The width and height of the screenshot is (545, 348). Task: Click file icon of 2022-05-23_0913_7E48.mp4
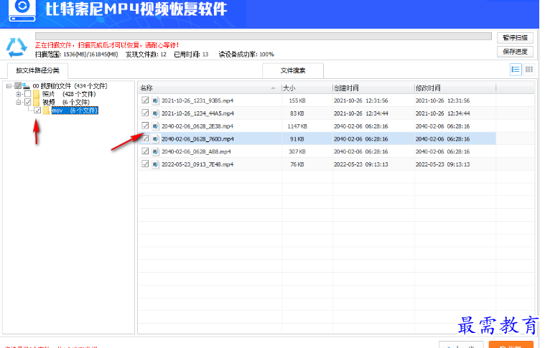[x=155, y=164]
